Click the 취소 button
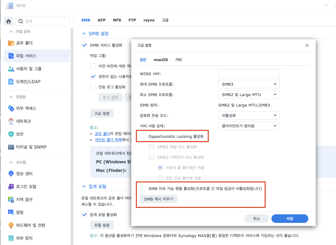 click(256, 219)
